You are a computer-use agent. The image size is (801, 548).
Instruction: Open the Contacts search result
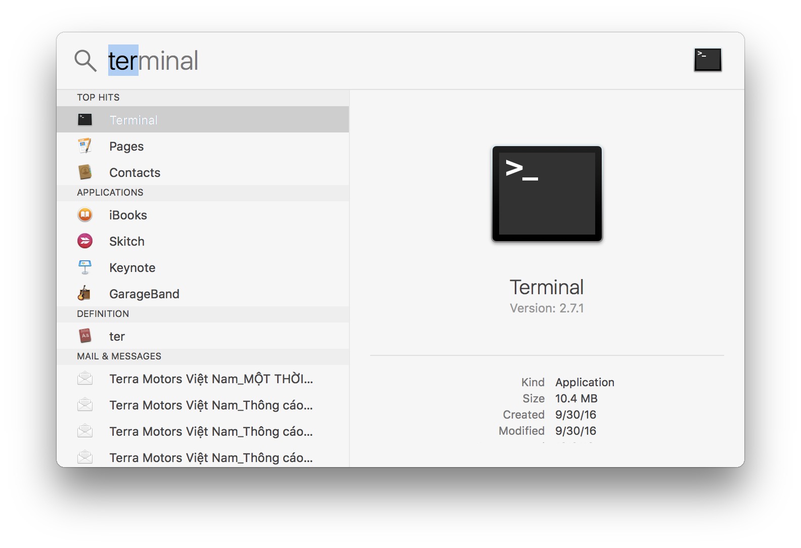(x=202, y=172)
